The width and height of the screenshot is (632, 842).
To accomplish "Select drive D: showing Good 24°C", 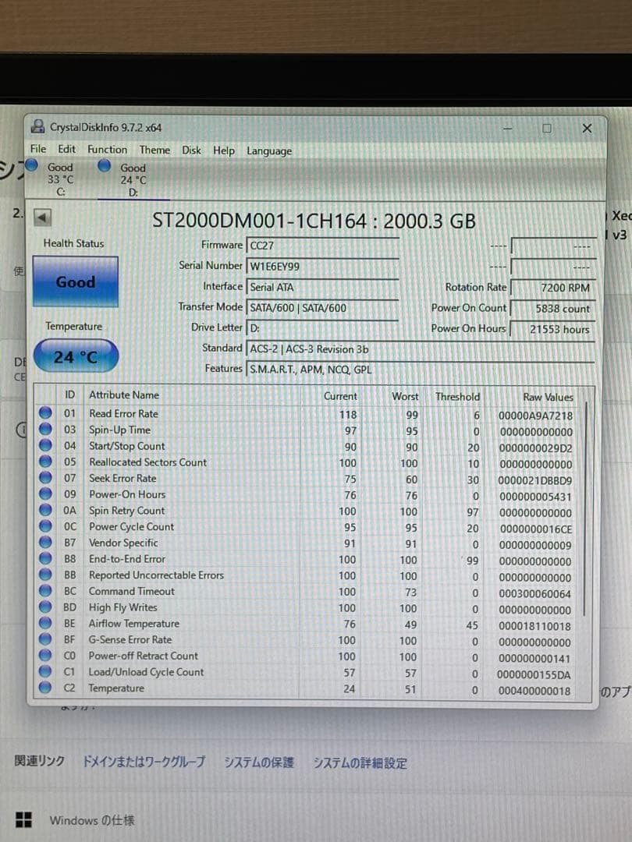I will [x=126, y=175].
